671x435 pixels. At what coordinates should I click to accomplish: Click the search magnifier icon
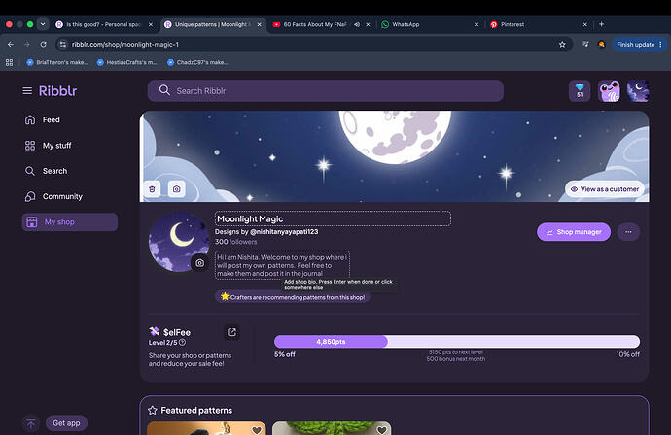[x=164, y=90]
